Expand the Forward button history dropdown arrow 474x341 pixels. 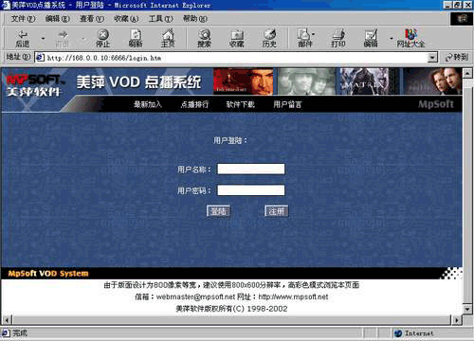coord(83,38)
